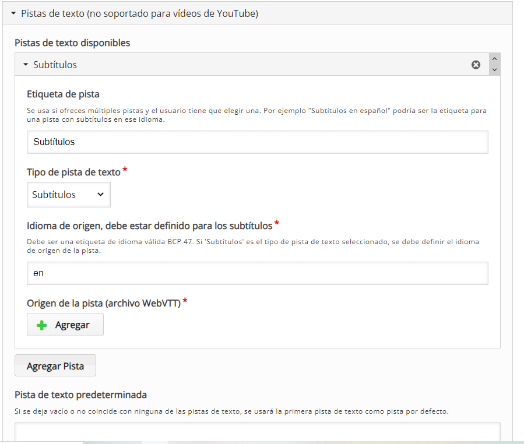Click the BCP 47 language tag description
The height and width of the screenshot is (444, 524).
click(253, 246)
